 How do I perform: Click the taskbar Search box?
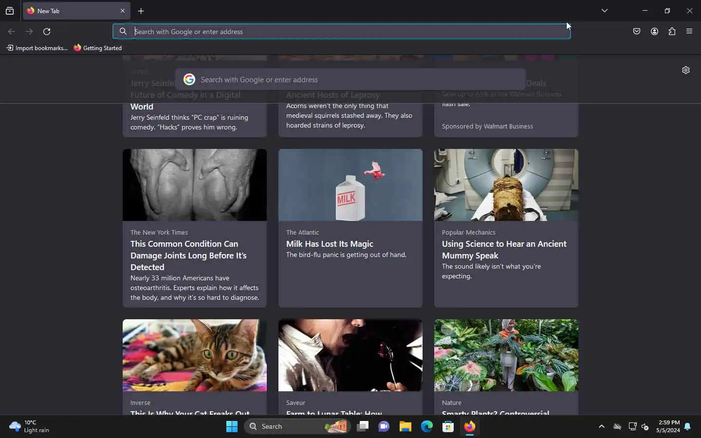pos(297,426)
